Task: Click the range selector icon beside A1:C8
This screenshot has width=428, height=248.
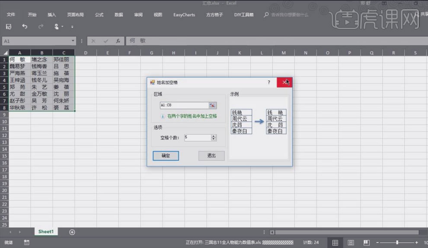Action: tap(212, 105)
